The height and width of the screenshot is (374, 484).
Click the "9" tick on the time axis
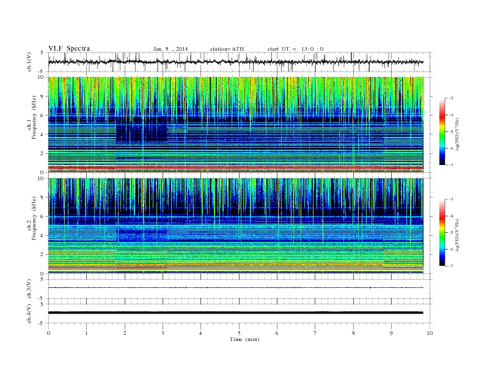pyautogui.click(x=391, y=333)
